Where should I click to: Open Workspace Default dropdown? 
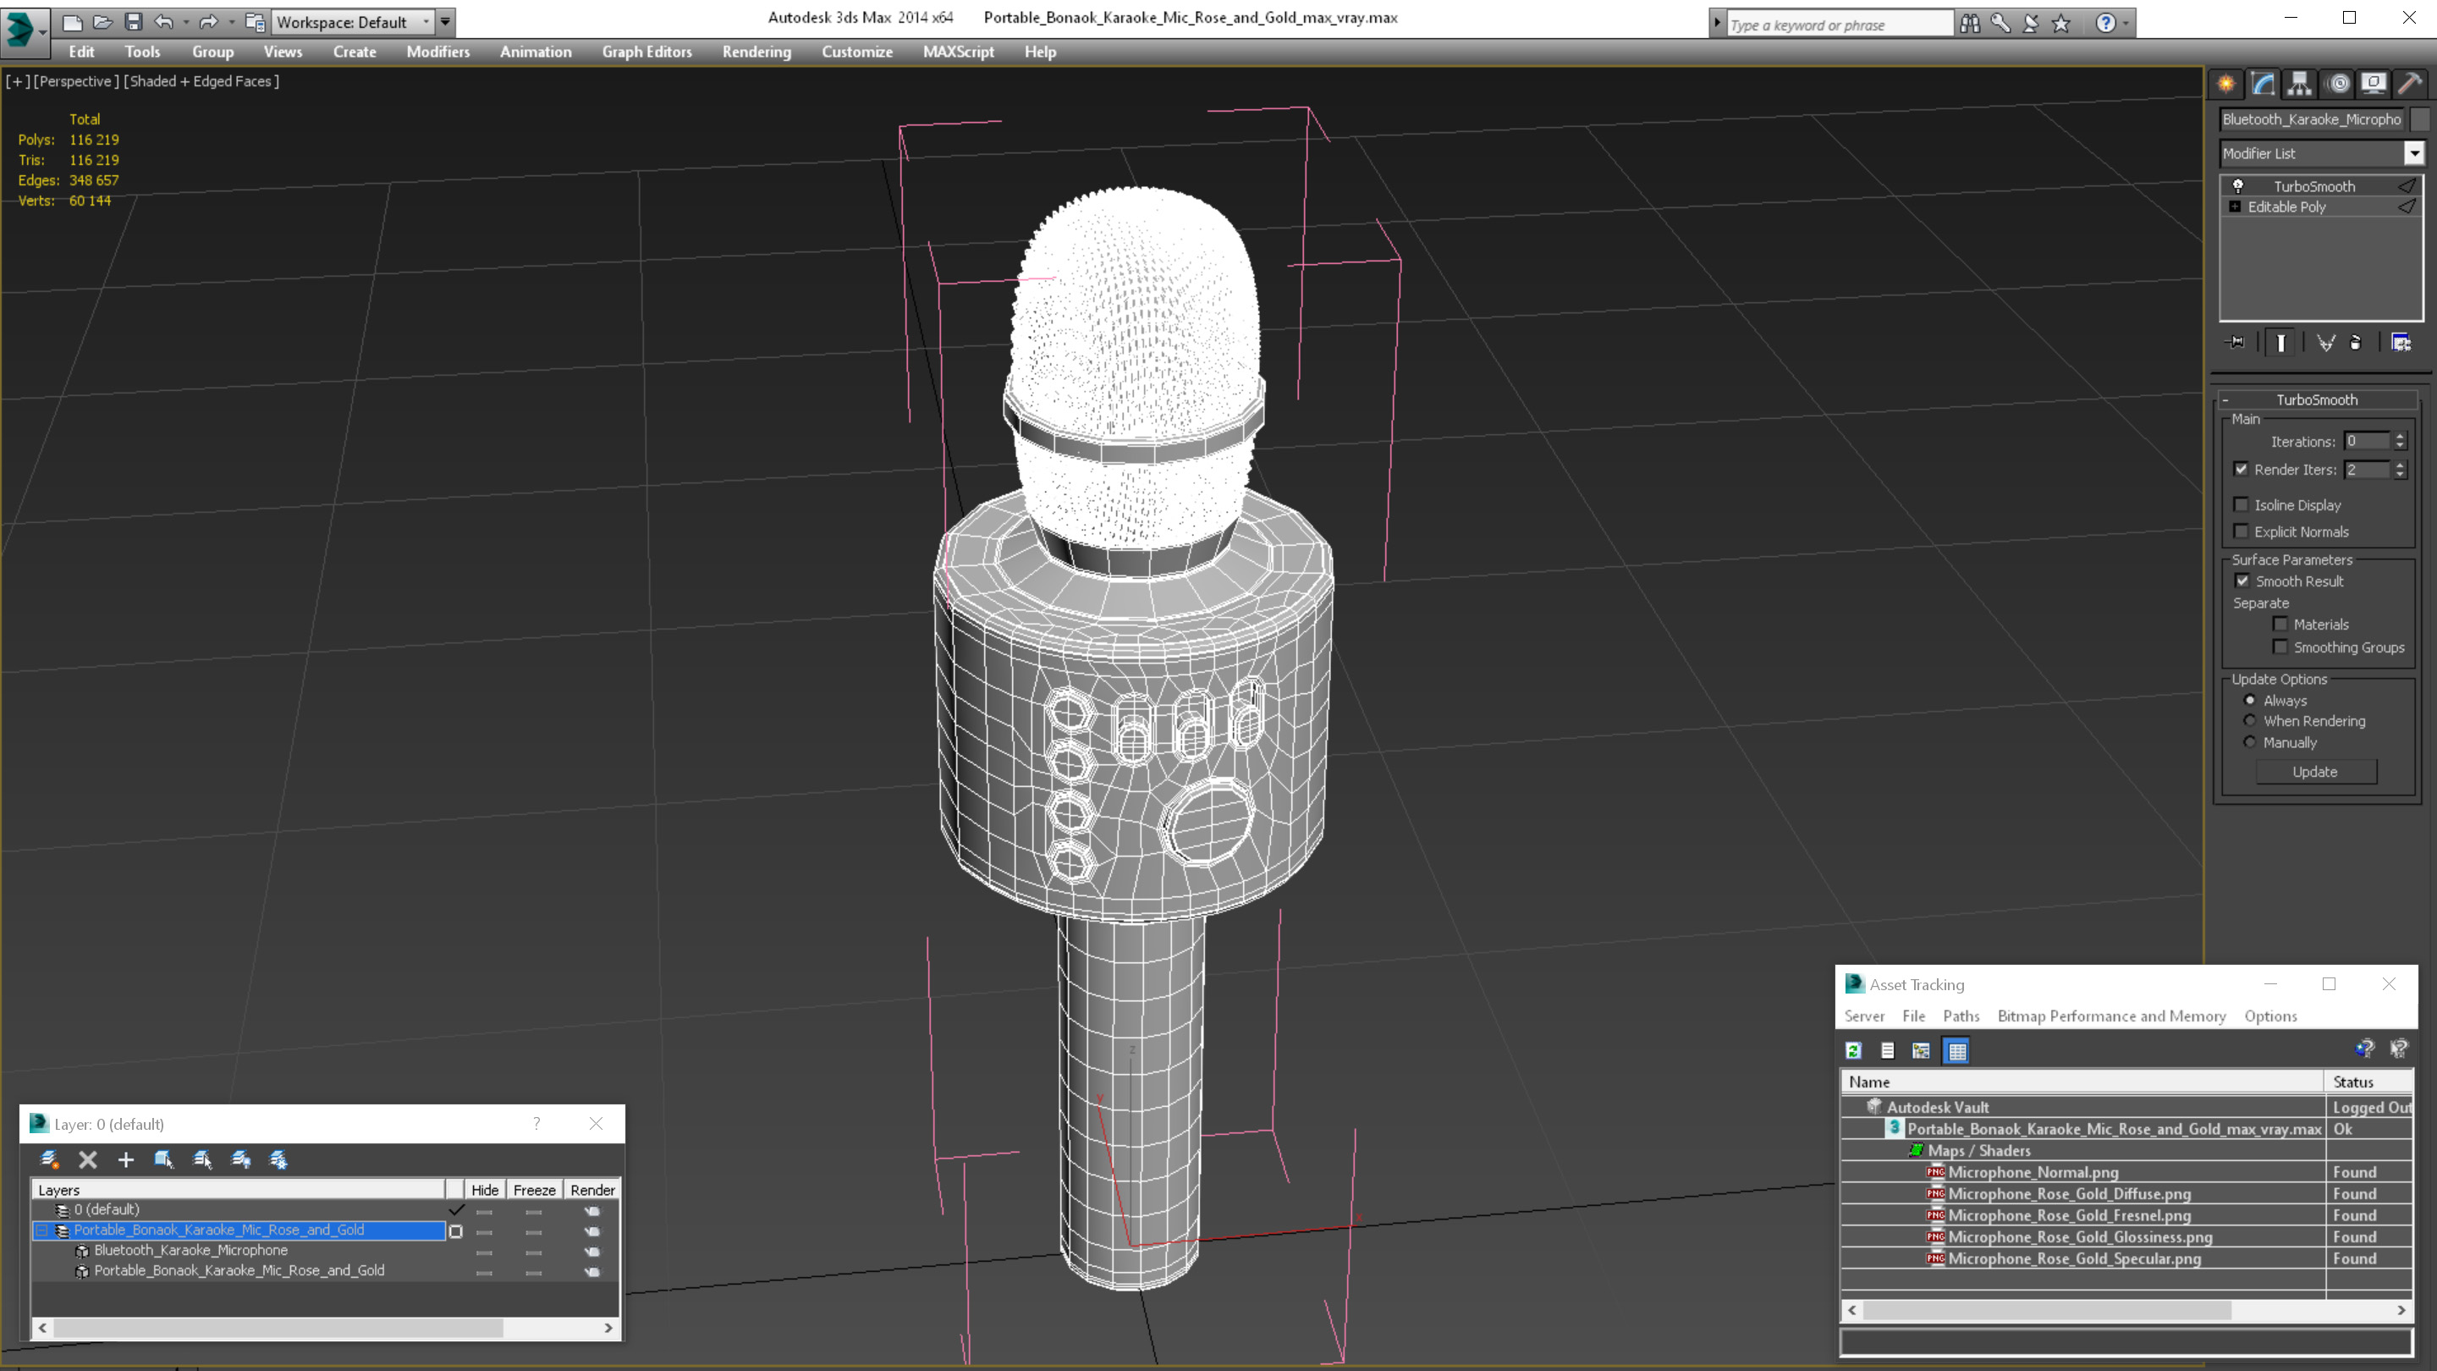tap(351, 22)
